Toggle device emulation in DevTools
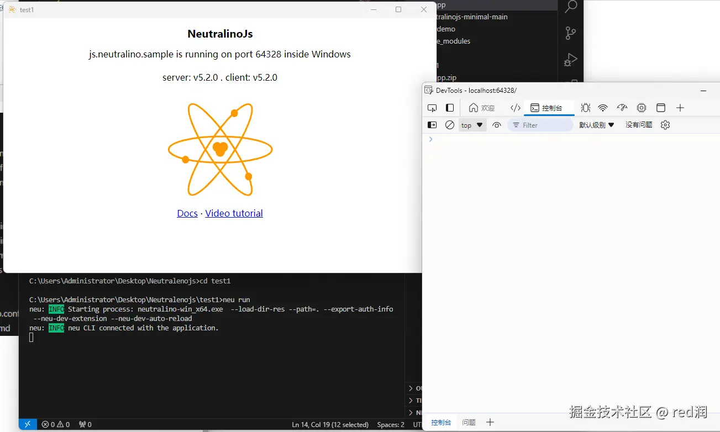Viewport: 720px width, 432px height. click(x=450, y=108)
